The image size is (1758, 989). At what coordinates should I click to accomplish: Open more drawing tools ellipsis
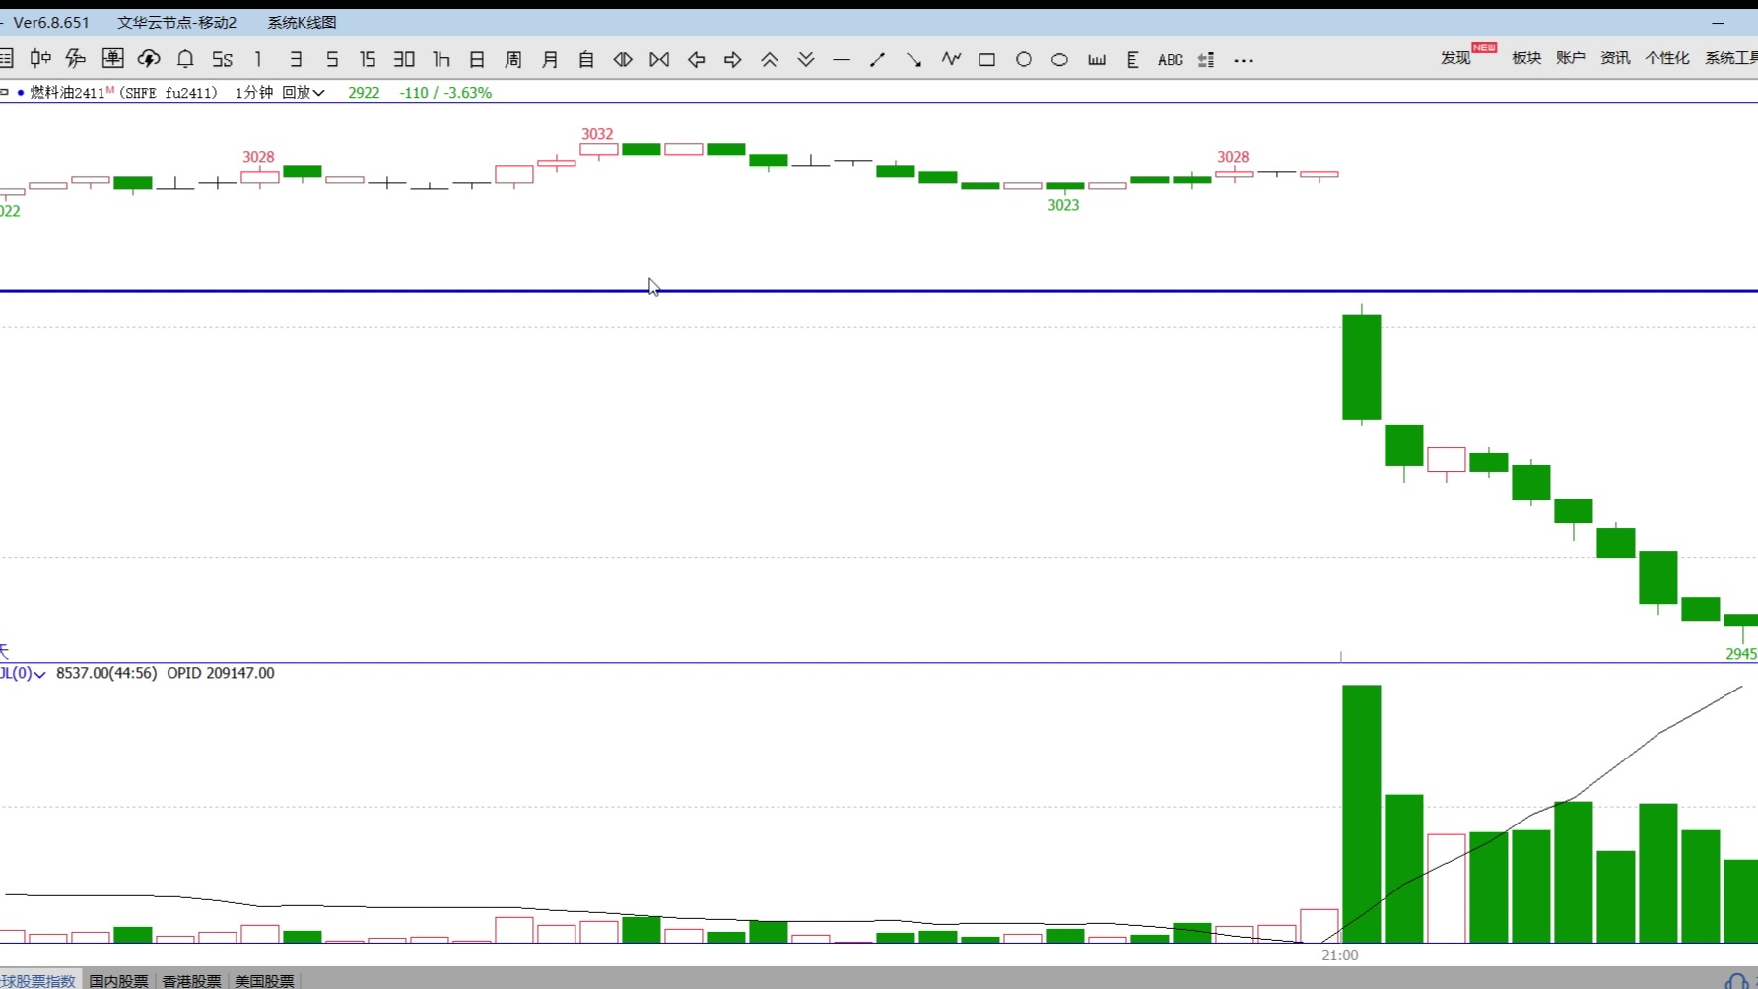pyautogui.click(x=1244, y=60)
